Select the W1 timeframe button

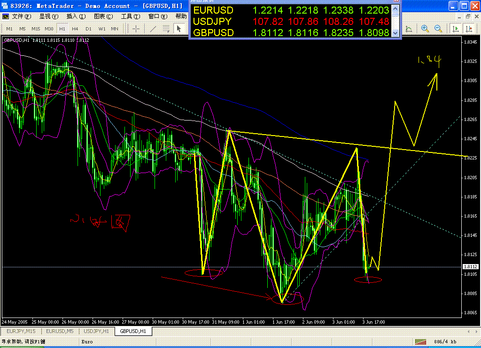click(102, 29)
